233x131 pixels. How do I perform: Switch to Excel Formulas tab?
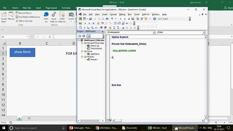pyautogui.click(x=66, y=8)
